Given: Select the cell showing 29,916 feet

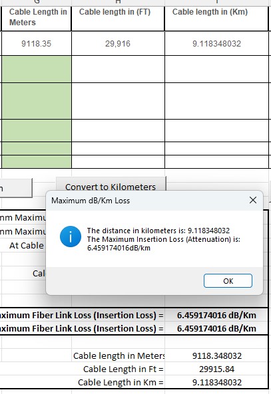Looking at the screenshot, I should 118,43.
